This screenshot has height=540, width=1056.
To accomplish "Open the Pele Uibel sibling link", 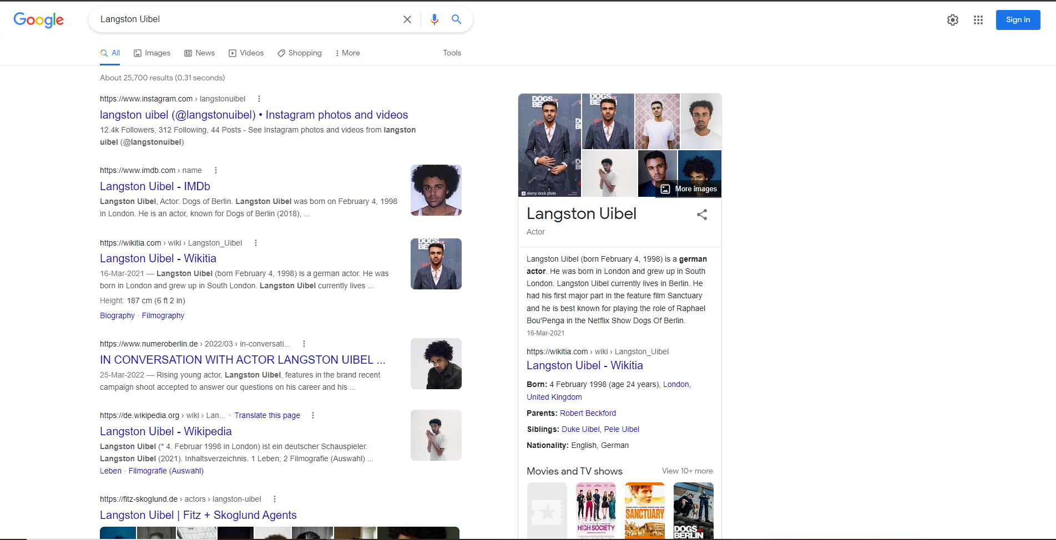I will coord(622,429).
